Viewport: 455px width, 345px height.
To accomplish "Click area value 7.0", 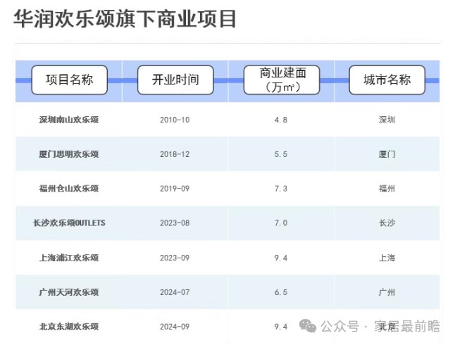I will click(281, 223).
